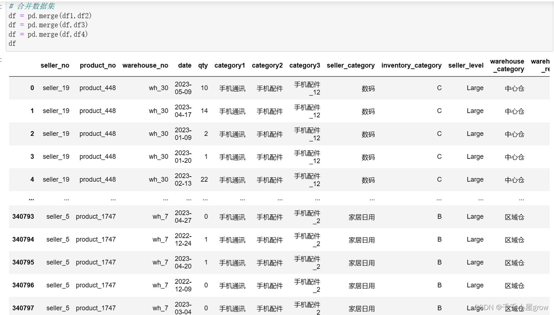Click inventory category B in row 340796

[439, 285]
